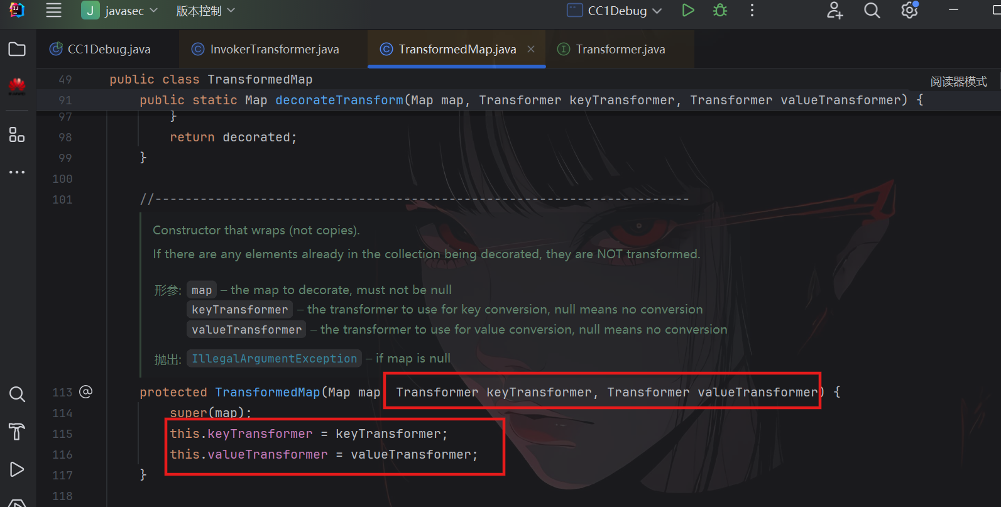Click the Search Everywhere magnifier in title bar
This screenshot has width=1001, height=507.
point(872,11)
